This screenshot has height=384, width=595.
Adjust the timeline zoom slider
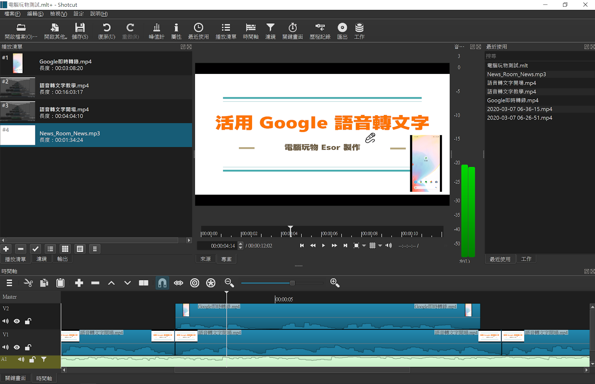click(282, 283)
